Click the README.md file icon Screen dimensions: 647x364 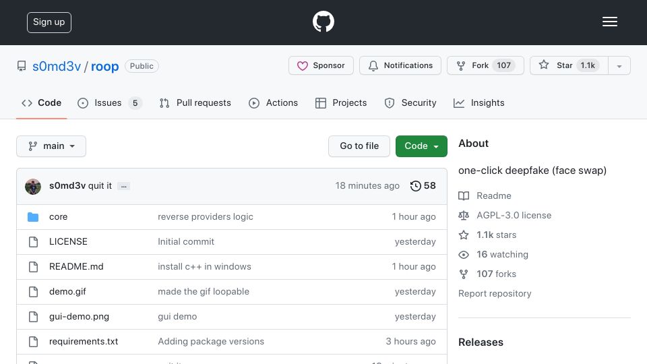tap(34, 267)
